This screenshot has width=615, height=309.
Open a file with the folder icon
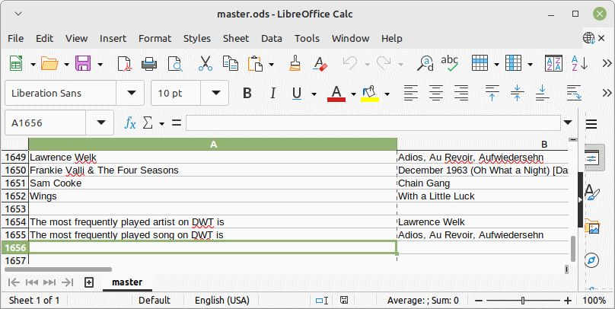(x=49, y=63)
